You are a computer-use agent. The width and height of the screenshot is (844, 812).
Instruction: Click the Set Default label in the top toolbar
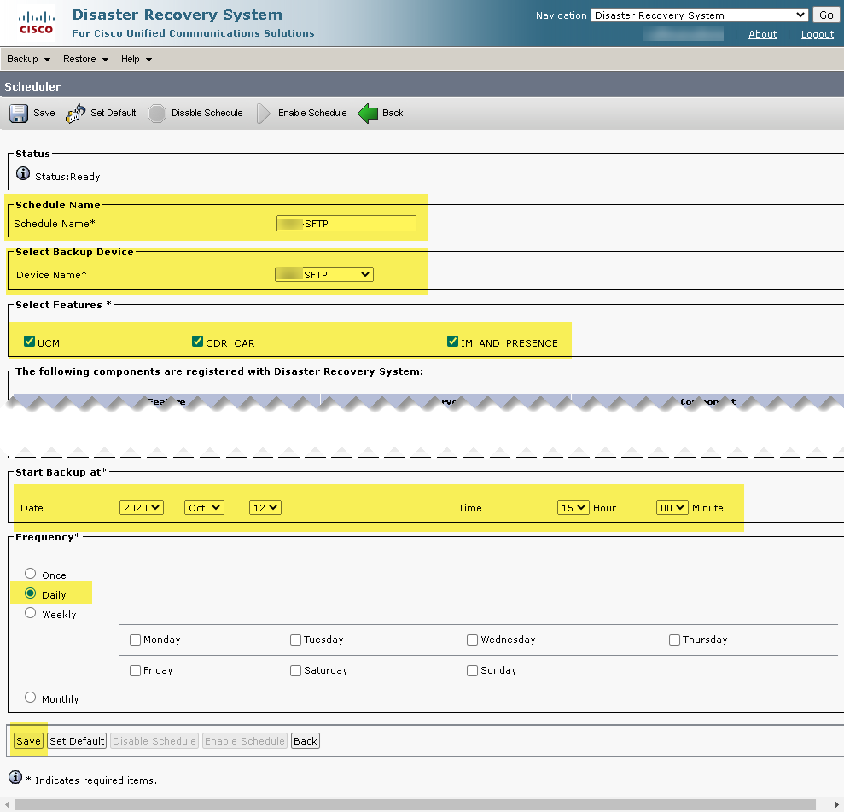[113, 113]
